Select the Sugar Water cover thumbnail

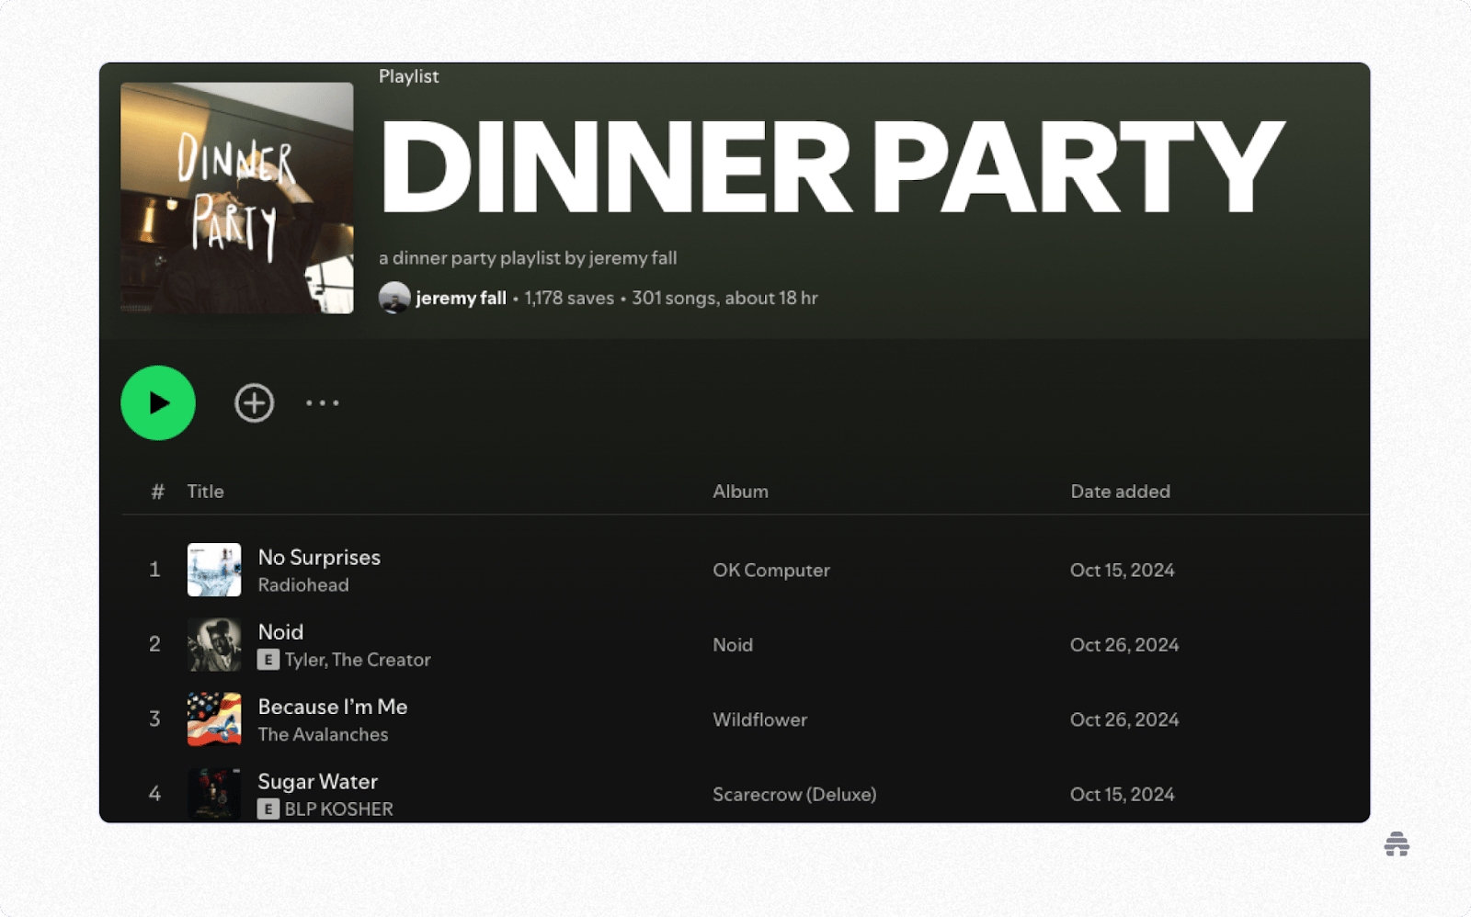click(x=214, y=794)
